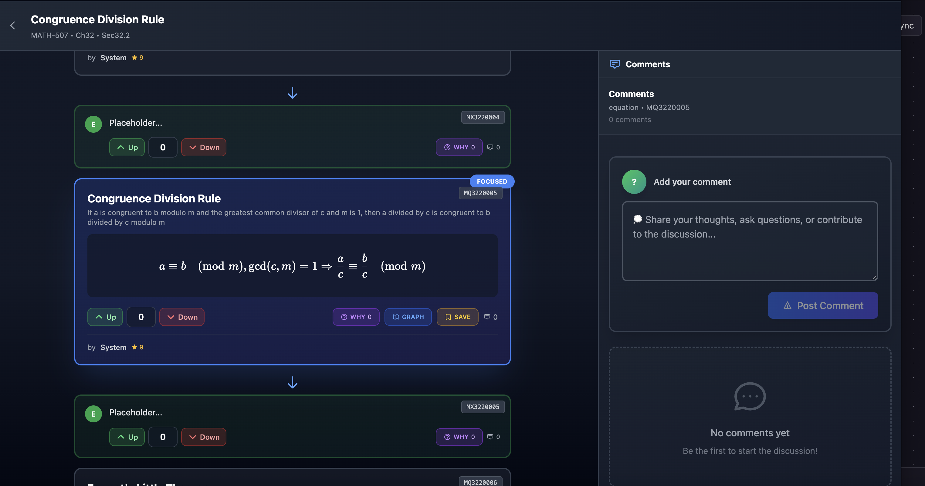Click the green E avatar on the MX3220005 placeholder
925x486 pixels.
click(93, 413)
